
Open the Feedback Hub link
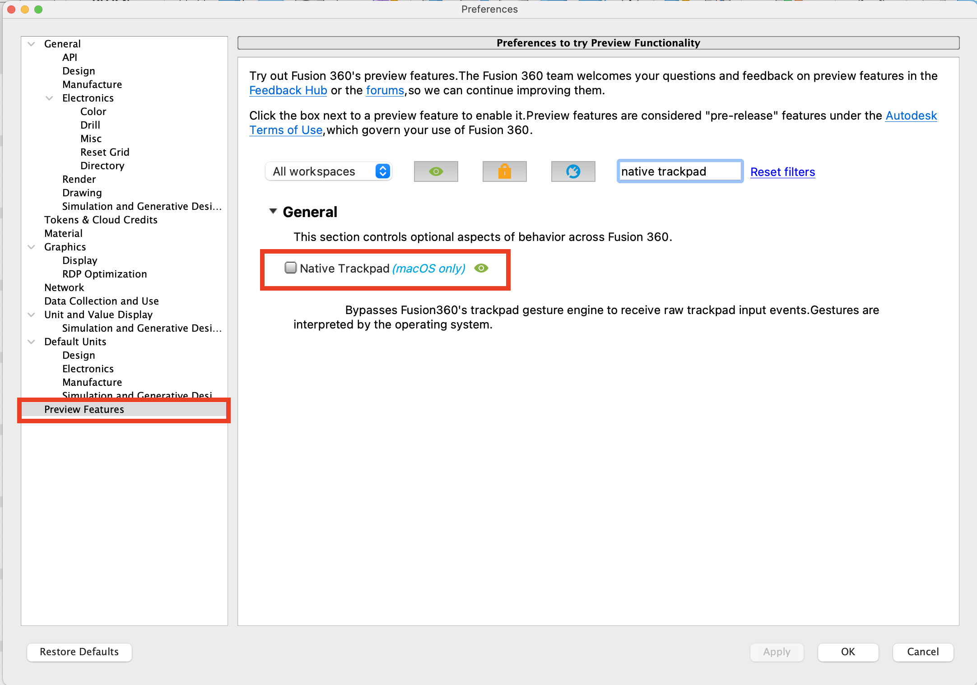tap(288, 90)
